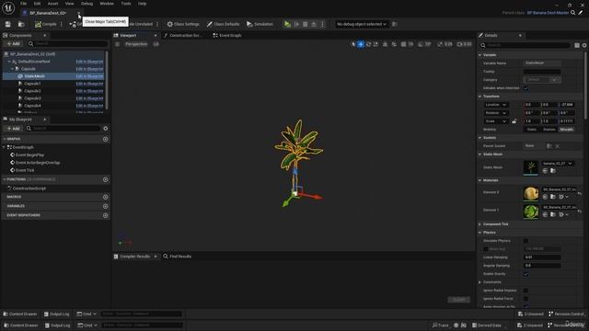589x331 pixels.
Task: Open the File menu
Action: [23, 4]
